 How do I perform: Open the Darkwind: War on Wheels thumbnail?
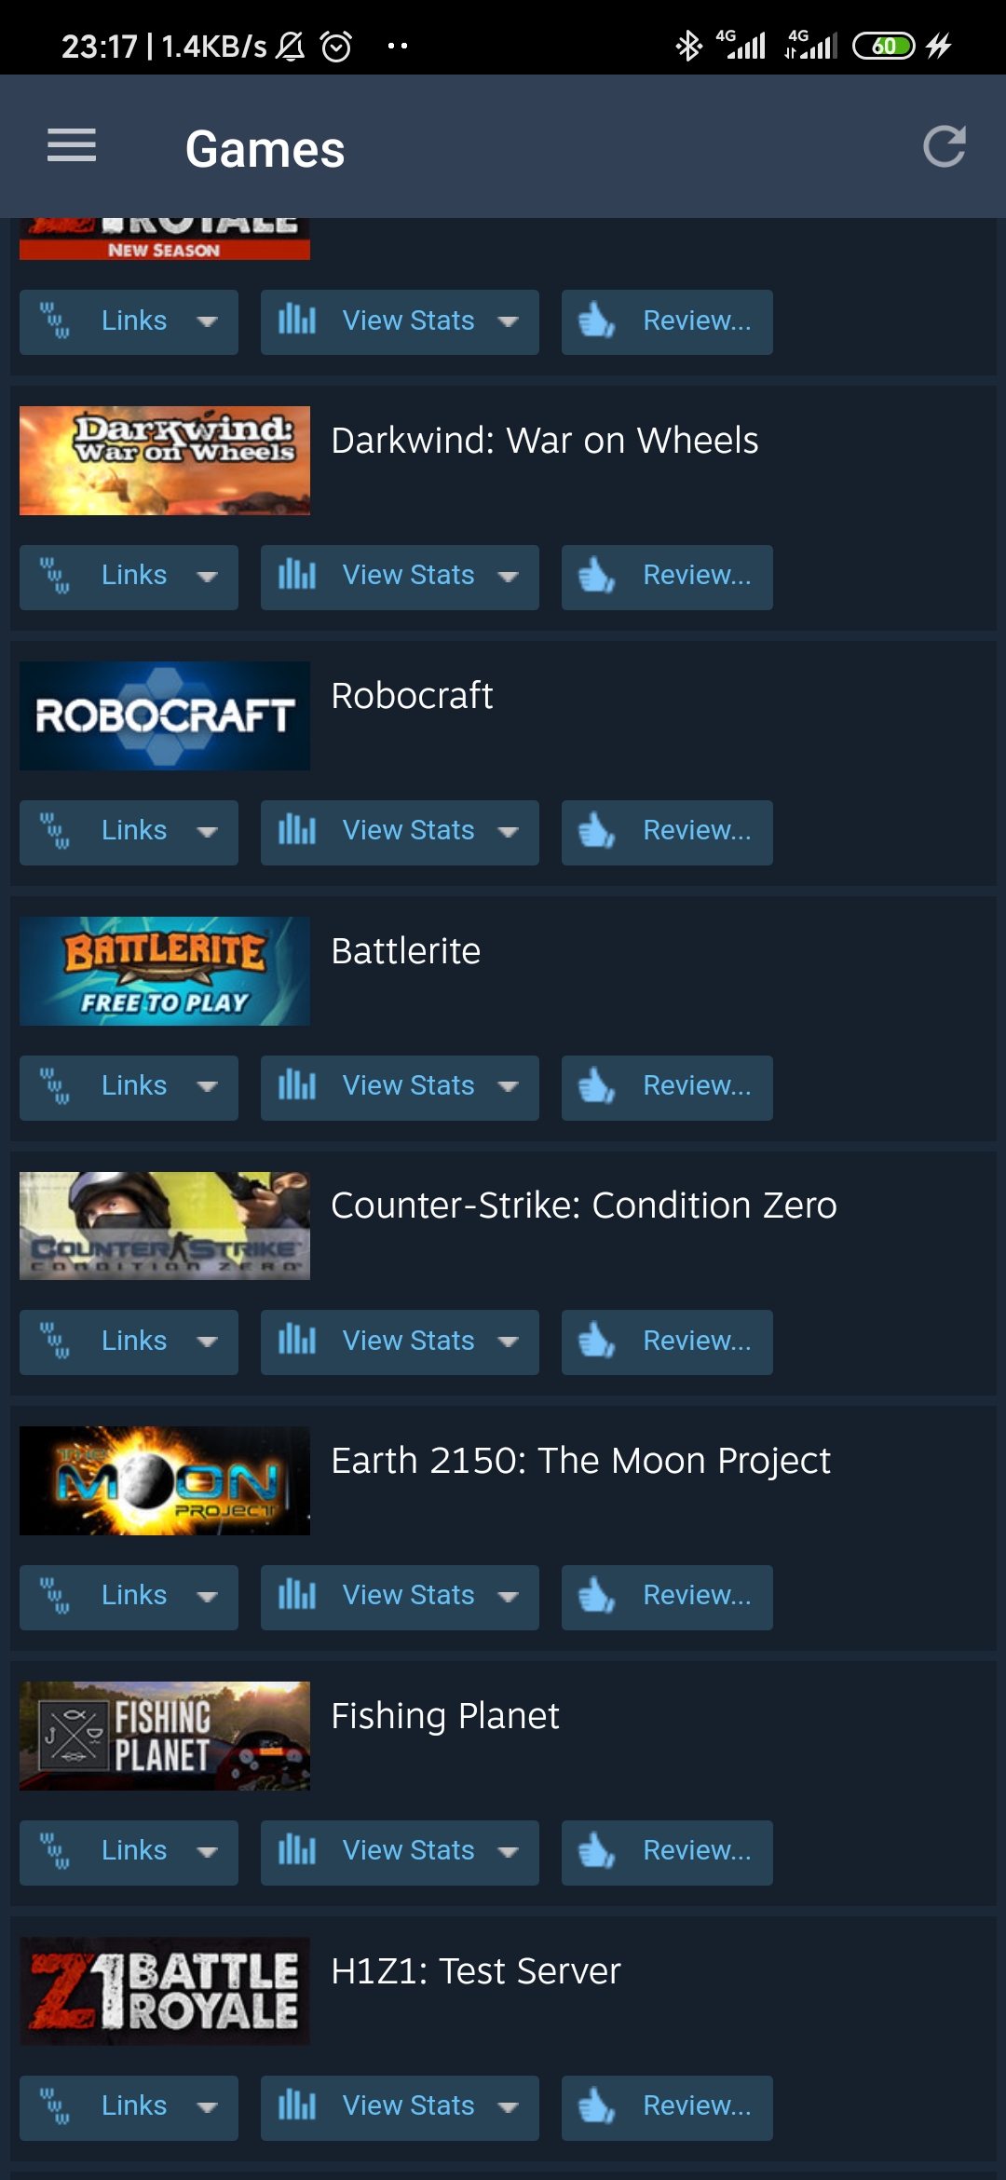(x=165, y=460)
